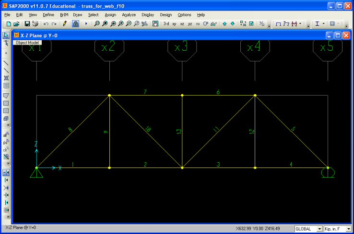Open the Assign menu
The width and height of the screenshot is (354, 234).
pos(110,15)
